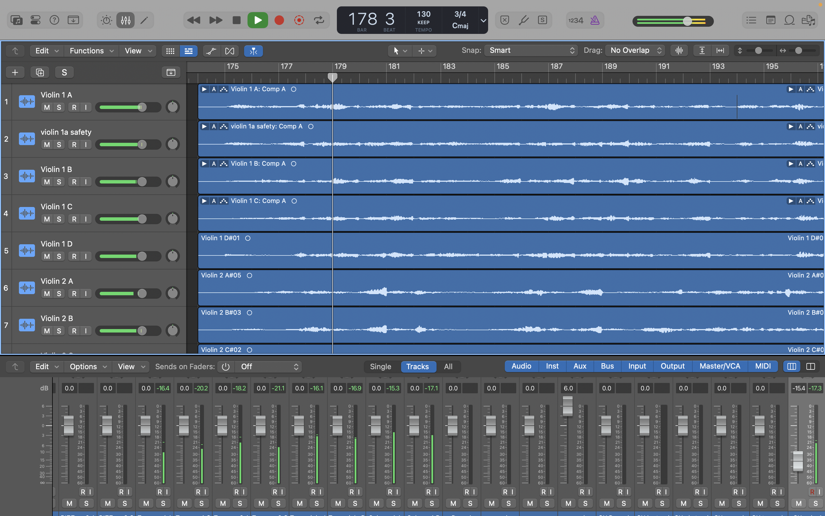The height and width of the screenshot is (516, 825).
Task: Click the Violin 1 D track icon
Action: click(27, 251)
